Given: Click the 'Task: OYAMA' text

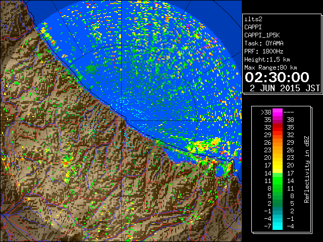Looking at the screenshot, I should coord(264,43).
